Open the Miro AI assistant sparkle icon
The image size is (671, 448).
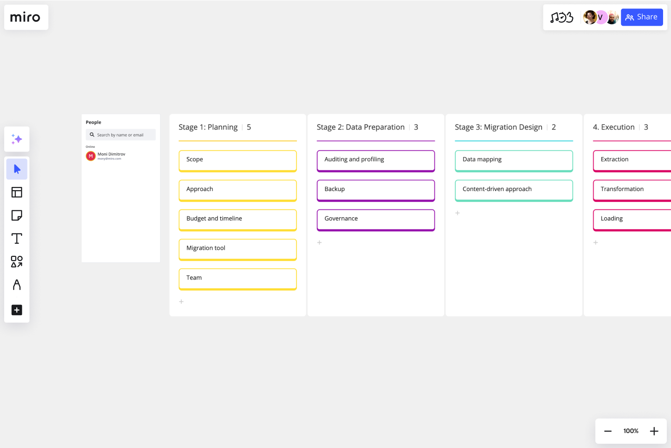tap(17, 139)
